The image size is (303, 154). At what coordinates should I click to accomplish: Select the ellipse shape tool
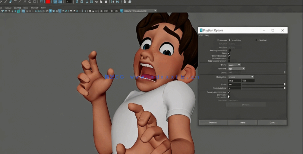(30, 2)
